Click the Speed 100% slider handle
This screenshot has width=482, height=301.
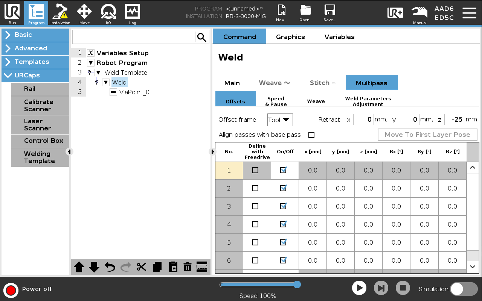coord(297,284)
